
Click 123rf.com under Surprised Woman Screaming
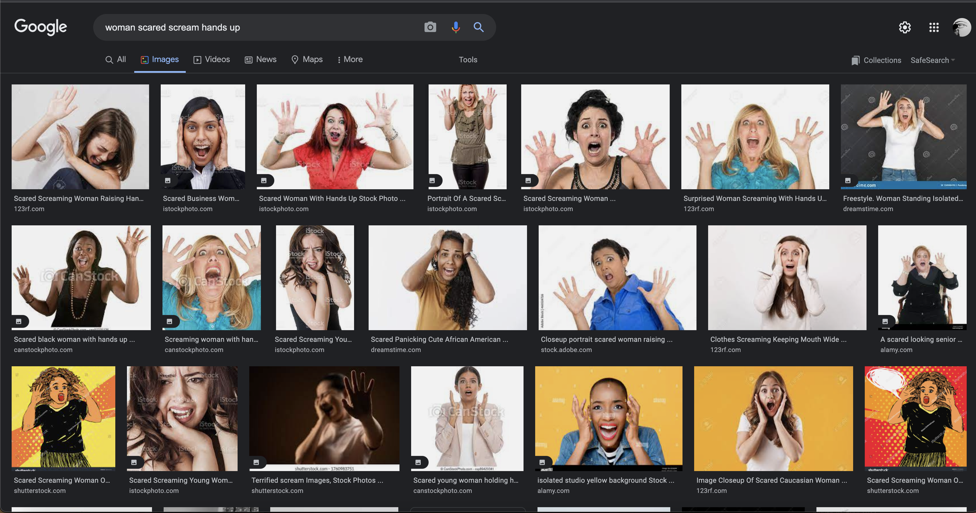point(698,209)
